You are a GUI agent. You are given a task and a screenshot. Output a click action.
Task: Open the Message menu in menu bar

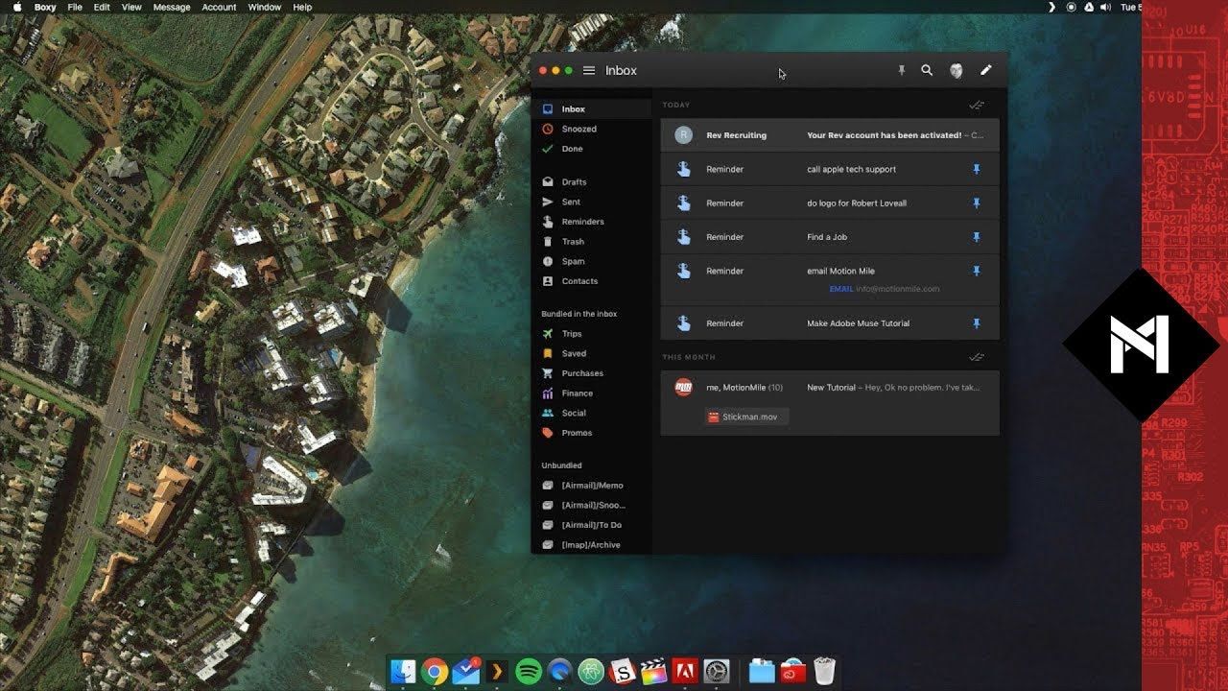[172, 7]
